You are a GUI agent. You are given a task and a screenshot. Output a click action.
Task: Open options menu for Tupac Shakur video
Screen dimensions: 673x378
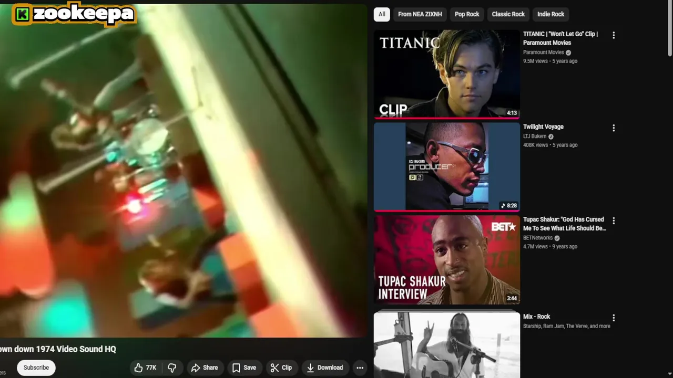(614, 220)
